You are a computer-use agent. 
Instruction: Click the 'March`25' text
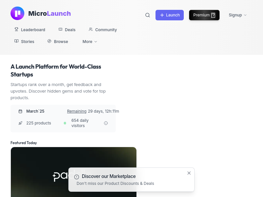35,111
